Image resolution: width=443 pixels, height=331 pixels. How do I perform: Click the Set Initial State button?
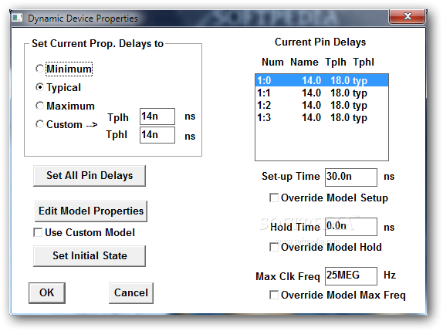(x=90, y=256)
